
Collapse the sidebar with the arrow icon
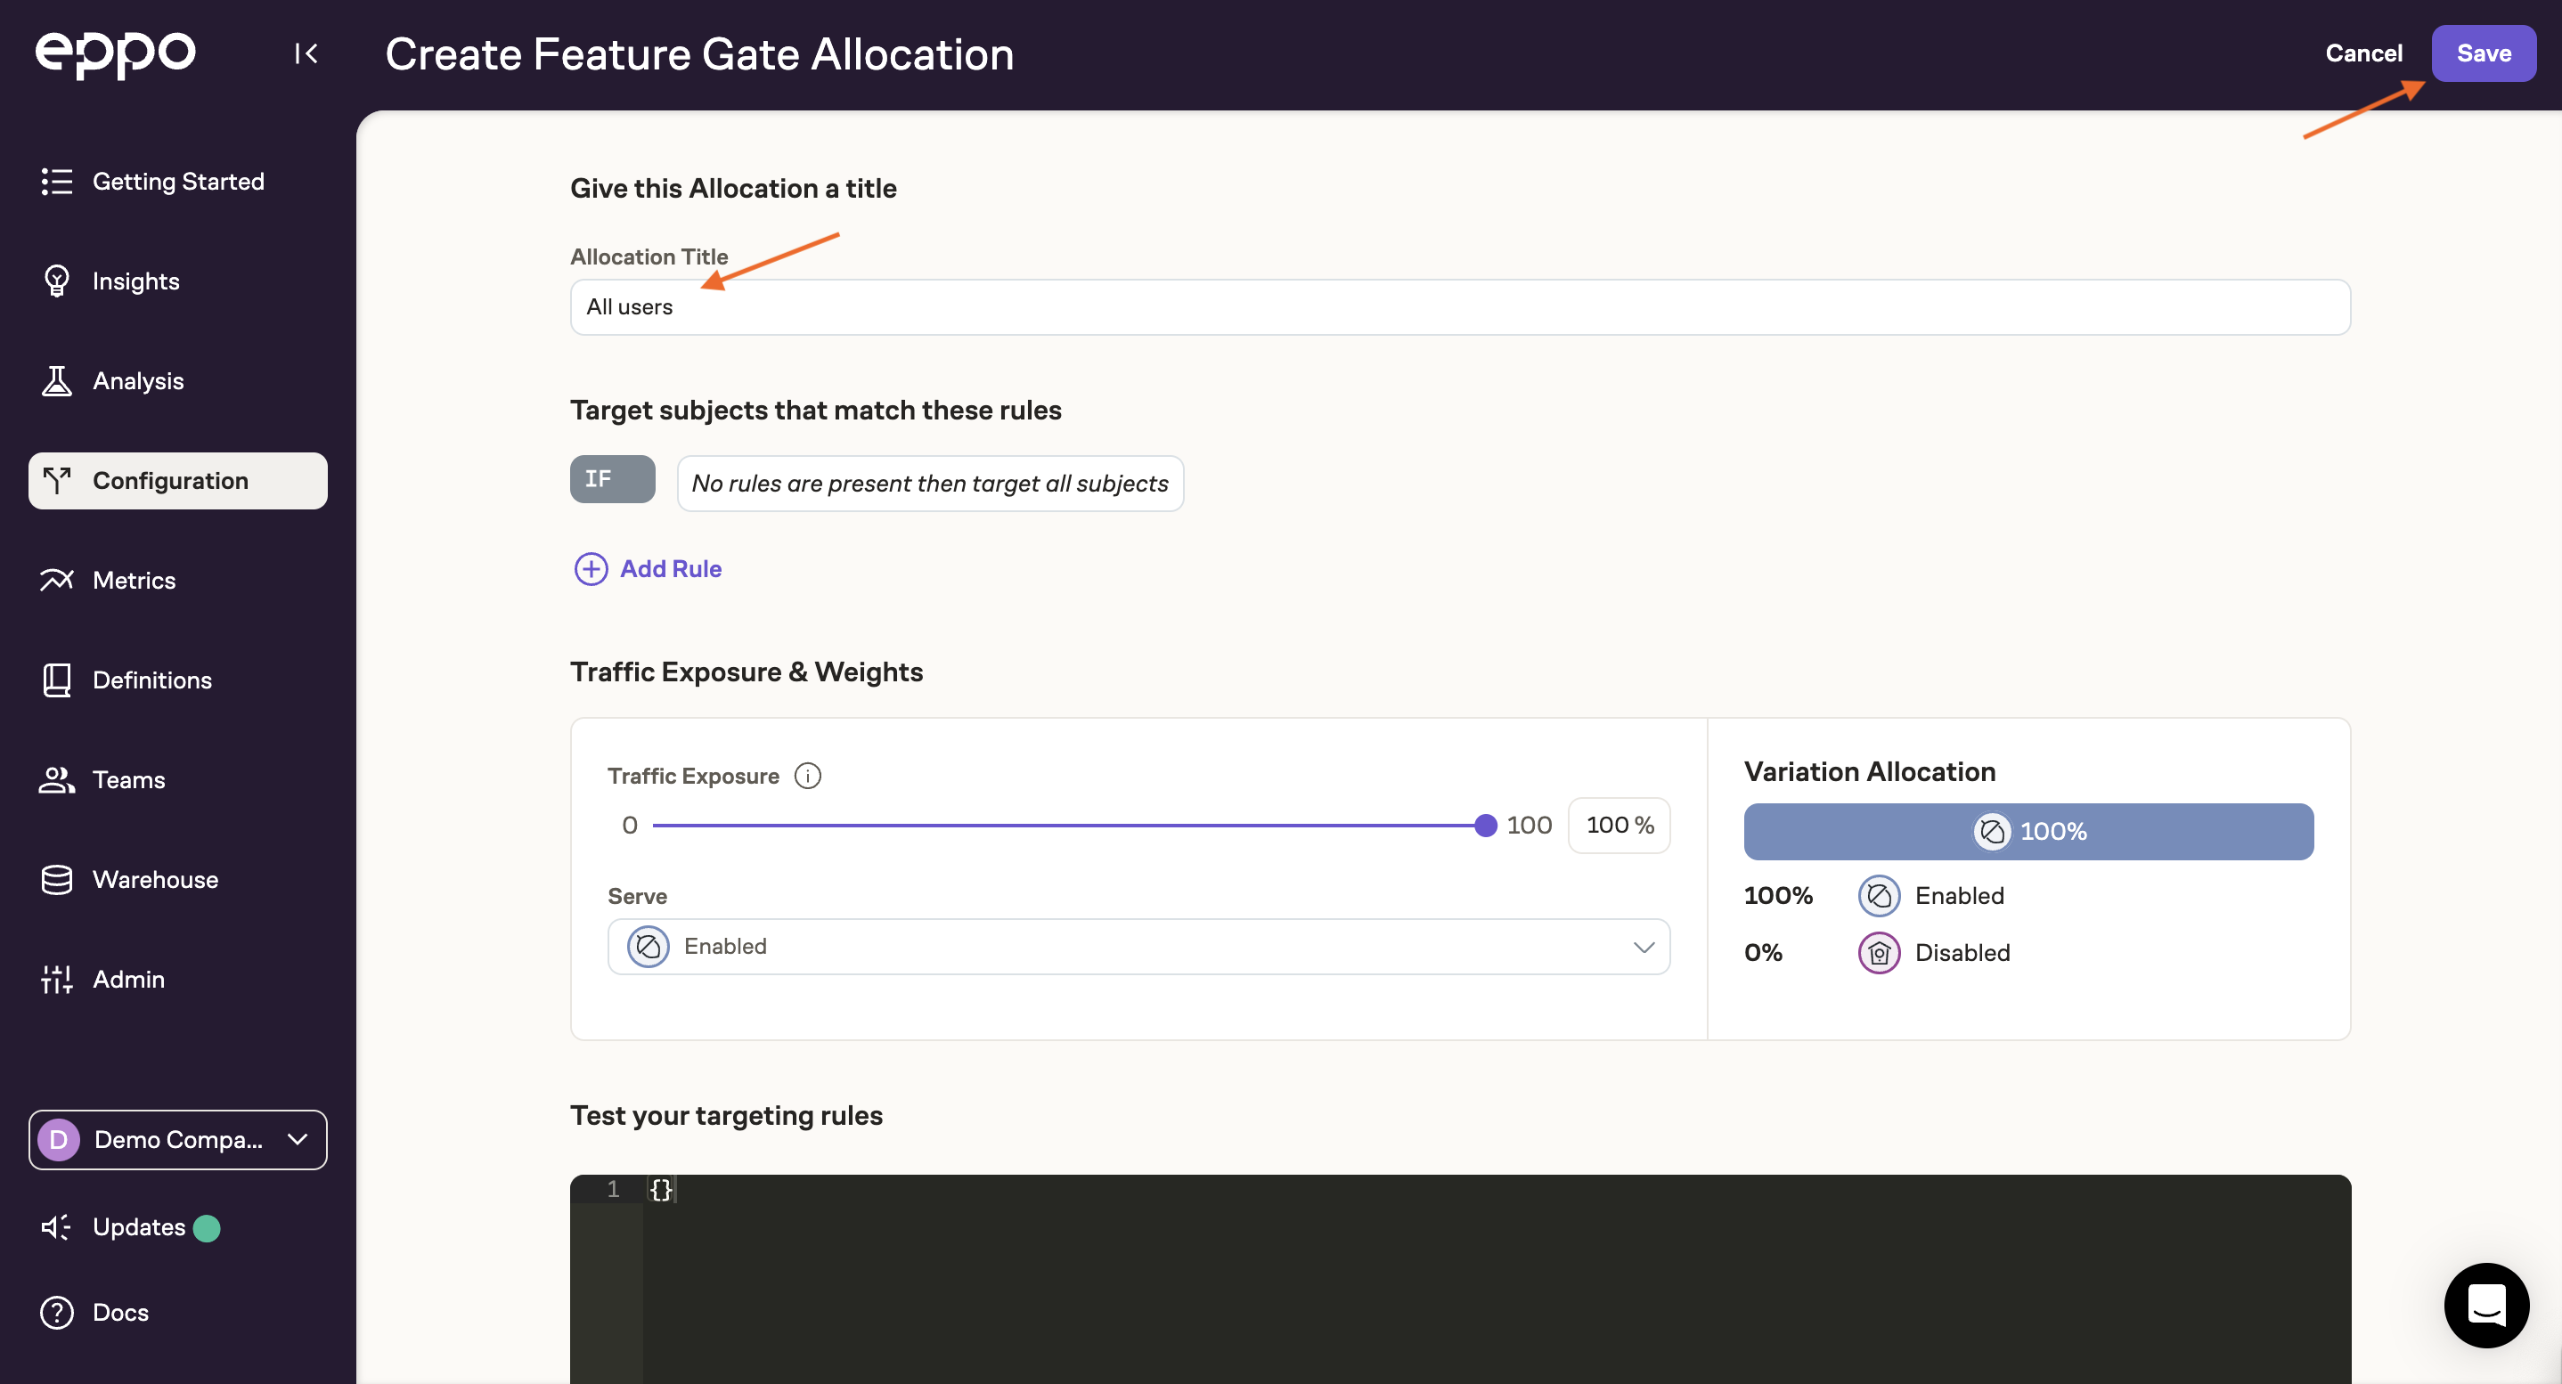(x=306, y=53)
